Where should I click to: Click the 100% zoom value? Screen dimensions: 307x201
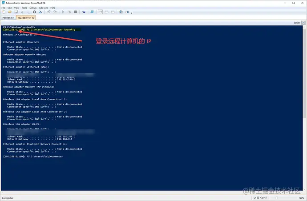coord(301,198)
